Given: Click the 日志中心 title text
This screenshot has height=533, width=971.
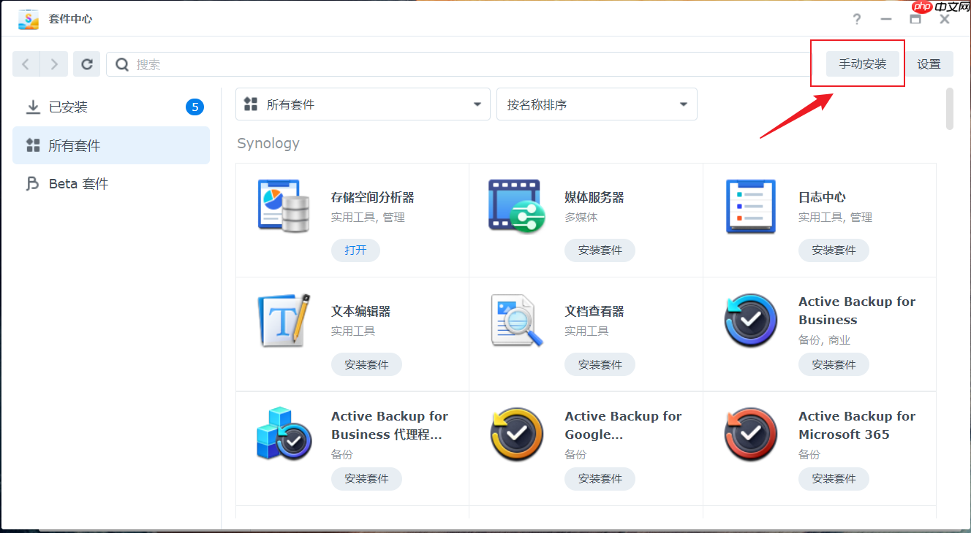Looking at the screenshot, I should [822, 197].
